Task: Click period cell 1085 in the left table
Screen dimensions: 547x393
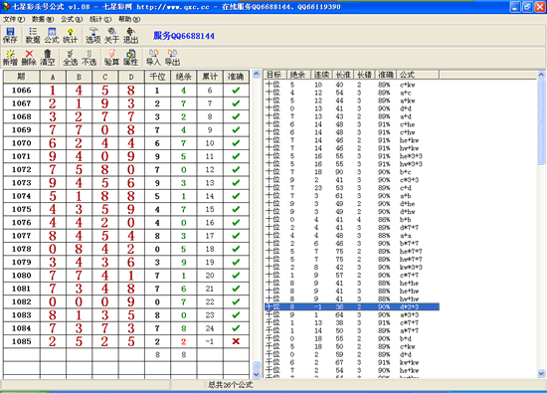Action: click(x=21, y=341)
